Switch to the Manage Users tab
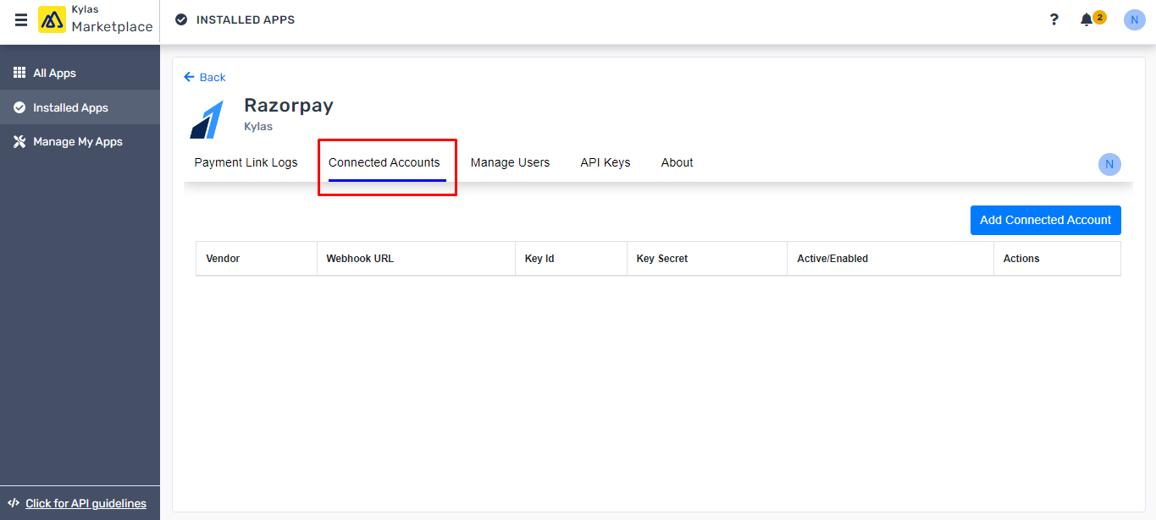This screenshot has height=520, width=1156. [510, 162]
